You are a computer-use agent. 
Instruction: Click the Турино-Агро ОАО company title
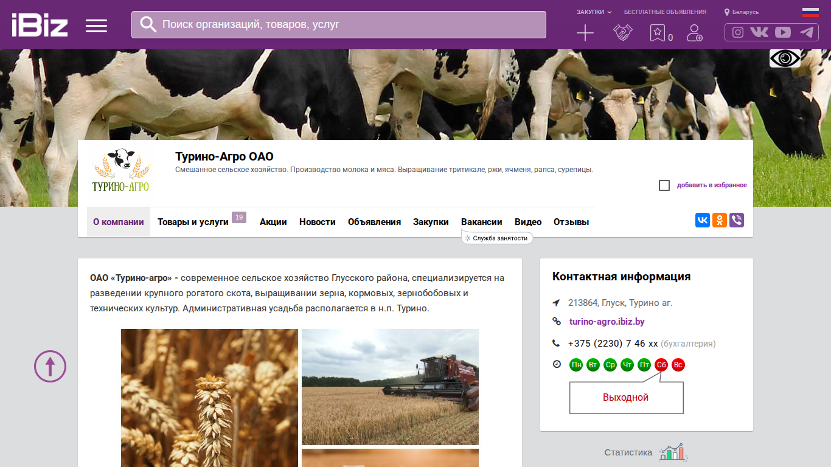pyautogui.click(x=224, y=157)
